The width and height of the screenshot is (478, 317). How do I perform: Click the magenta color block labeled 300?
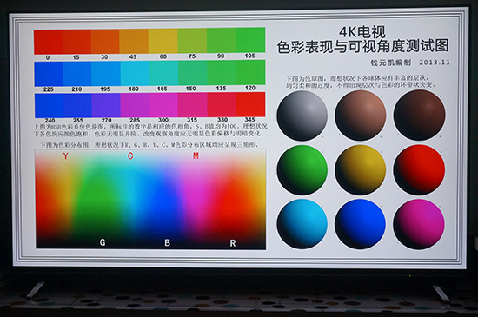coord(163,105)
